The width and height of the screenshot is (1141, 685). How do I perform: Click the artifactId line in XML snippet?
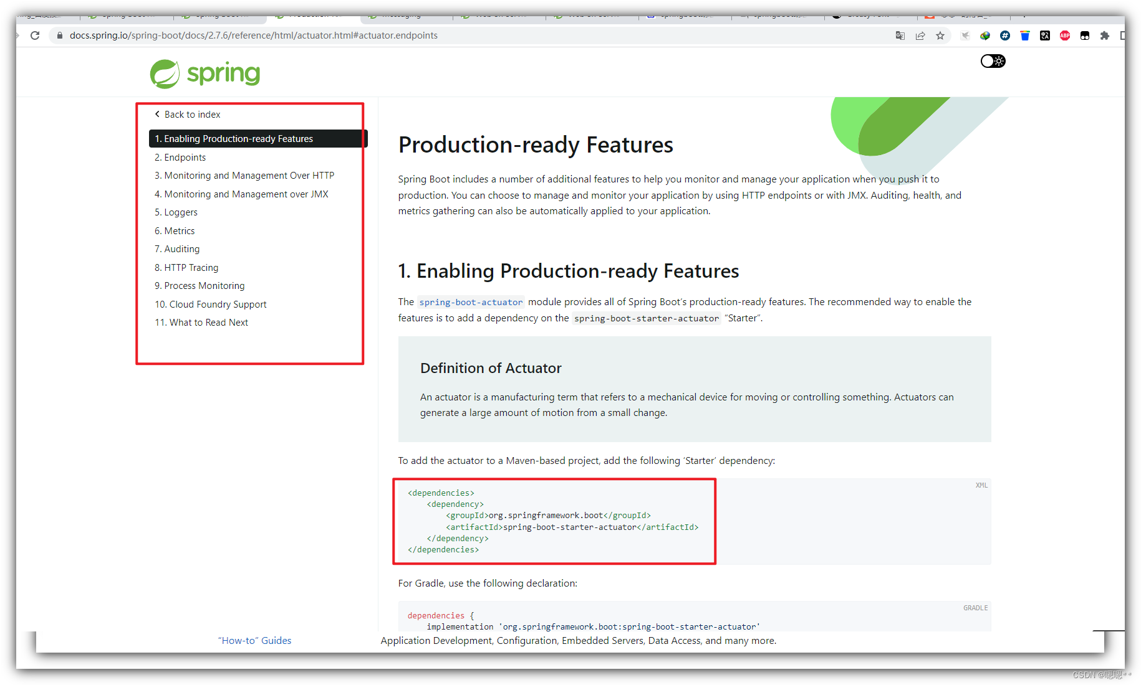572,527
